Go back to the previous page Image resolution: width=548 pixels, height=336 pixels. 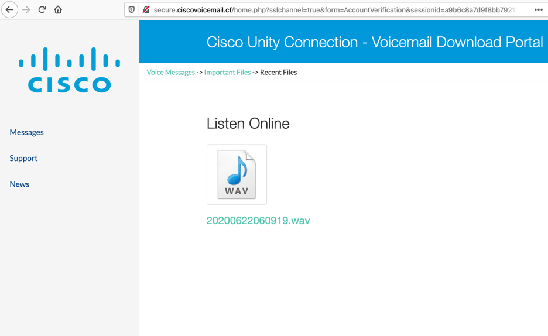[x=9, y=10]
